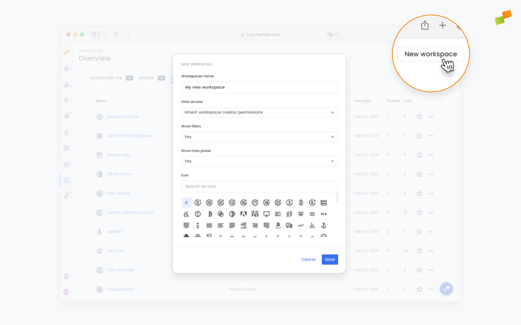This screenshot has width=521, height=325.
Task: Save the new workspace
Action: [x=330, y=259]
